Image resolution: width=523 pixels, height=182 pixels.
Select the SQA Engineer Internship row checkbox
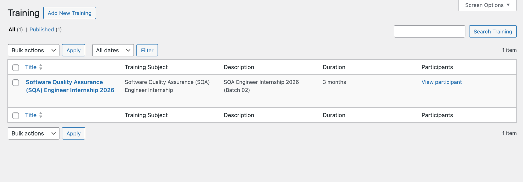16,83
